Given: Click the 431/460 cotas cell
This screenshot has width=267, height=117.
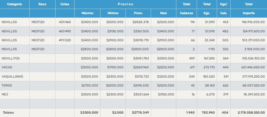Looking at the screenshot, I should 65,22.
